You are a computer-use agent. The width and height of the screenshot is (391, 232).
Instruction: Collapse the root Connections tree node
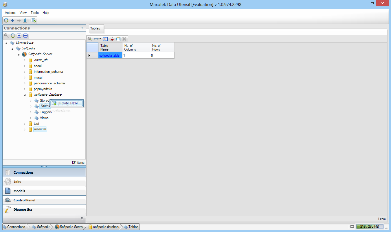6,43
